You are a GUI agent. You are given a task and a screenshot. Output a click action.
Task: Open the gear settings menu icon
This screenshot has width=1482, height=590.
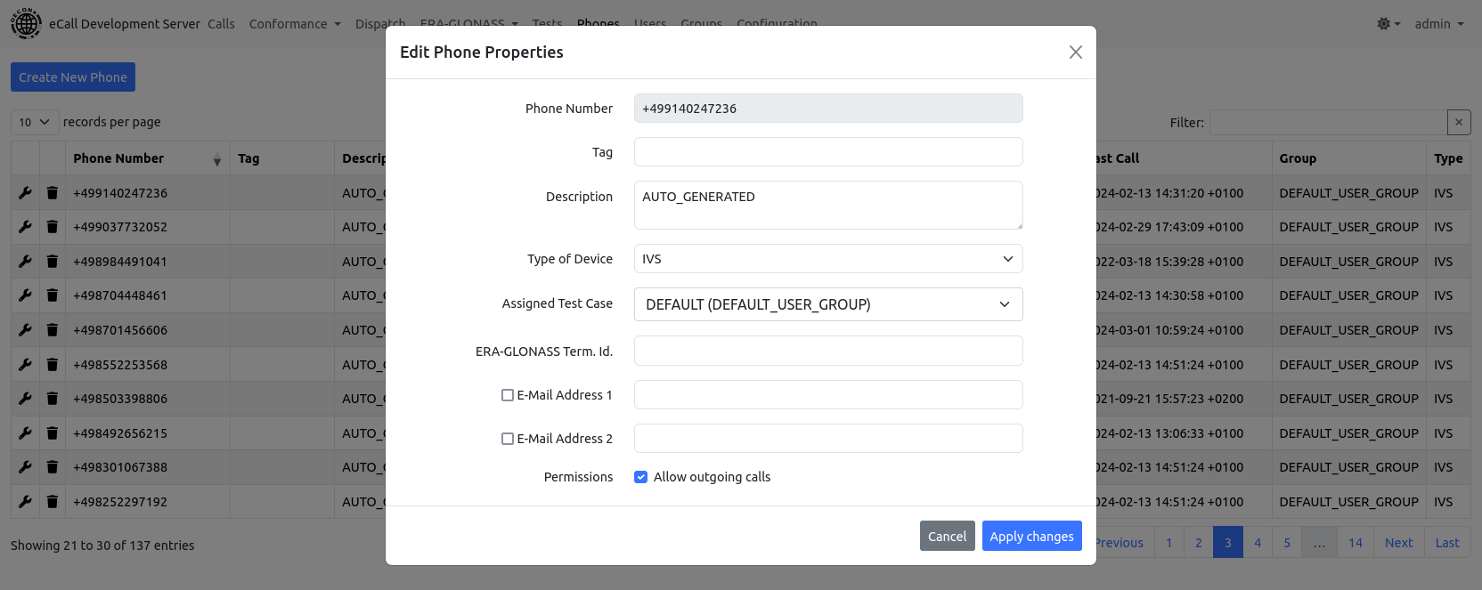[1388, 24]
